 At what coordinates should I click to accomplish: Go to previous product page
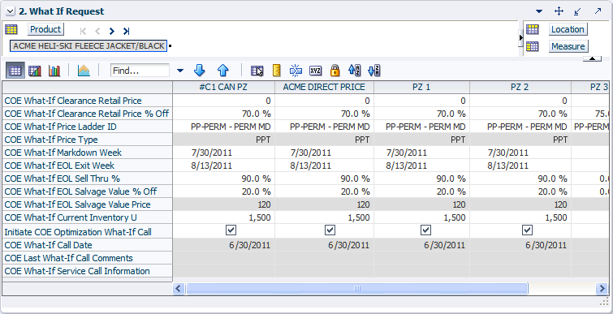pos(97,31)
